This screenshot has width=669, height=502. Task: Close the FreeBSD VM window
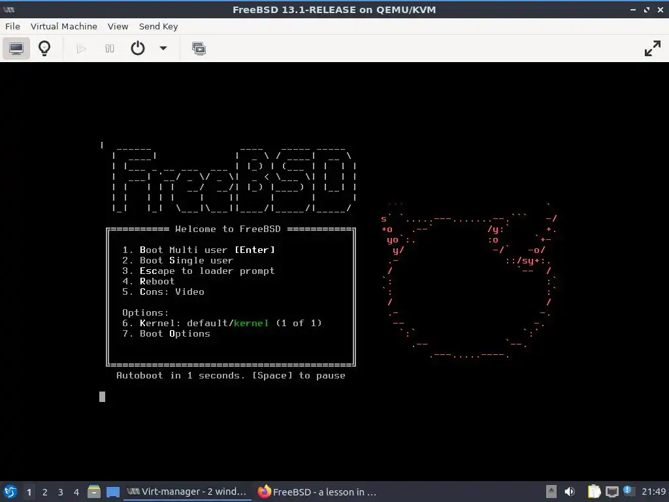(x=660, y=9)
